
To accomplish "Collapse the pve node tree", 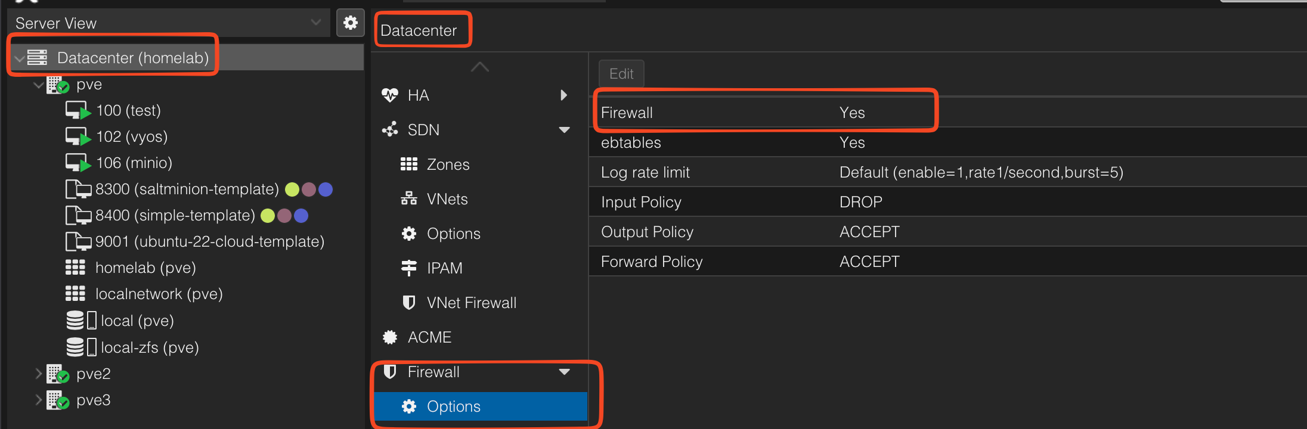I will tap(39, 85).
